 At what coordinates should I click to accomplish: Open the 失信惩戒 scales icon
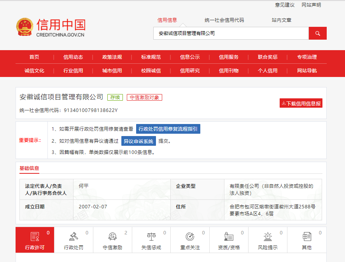pyautogui.click(x=151, y=236)
